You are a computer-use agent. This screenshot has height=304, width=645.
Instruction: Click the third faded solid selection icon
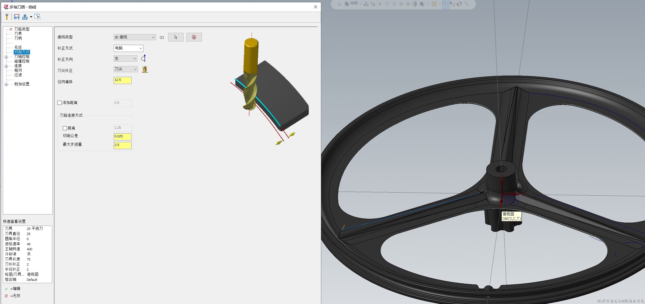click(401, 4)
